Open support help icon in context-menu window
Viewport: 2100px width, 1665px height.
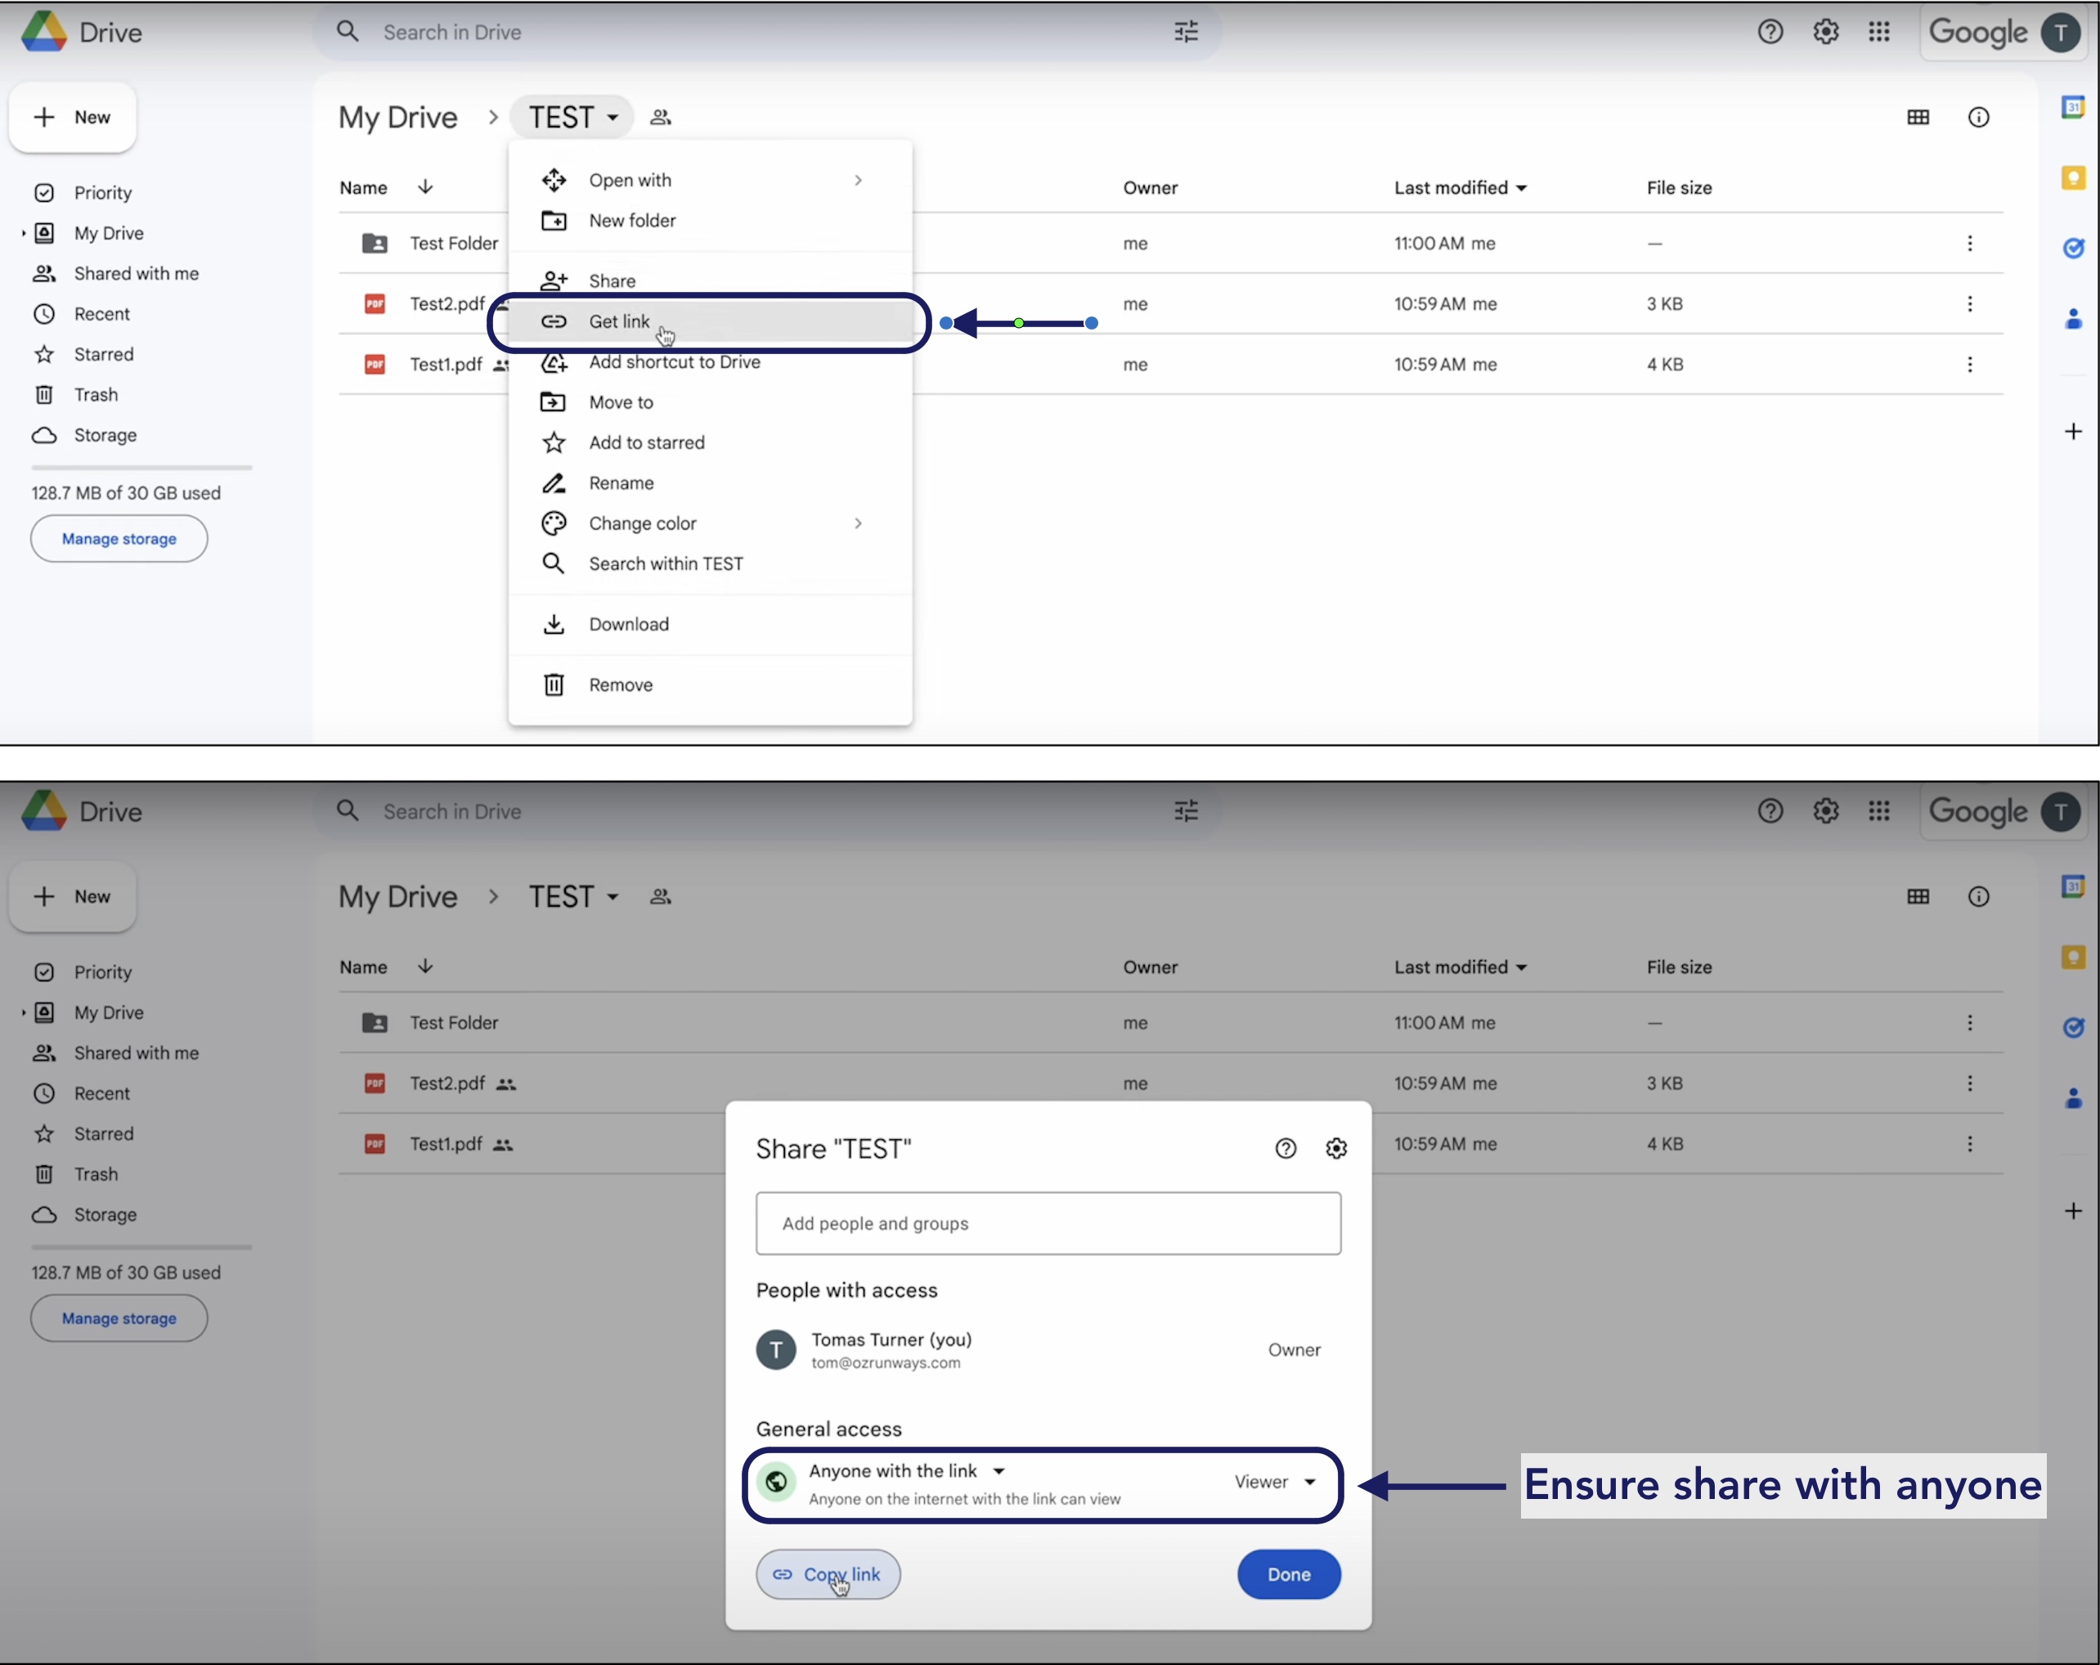click(x=1770, y=32)
